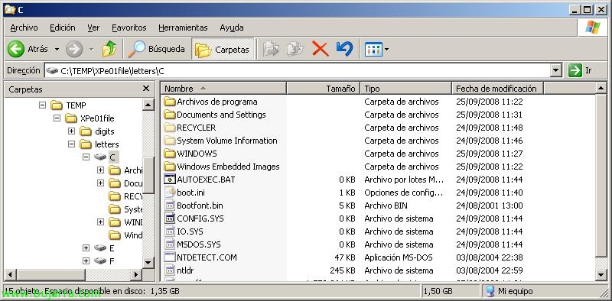The width and height of the screenshot is (612, 301).
Task: Open the Edición menu
Action: pyautogui.click(x=63, y=28)
